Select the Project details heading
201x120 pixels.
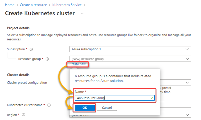tap(18, 28)
